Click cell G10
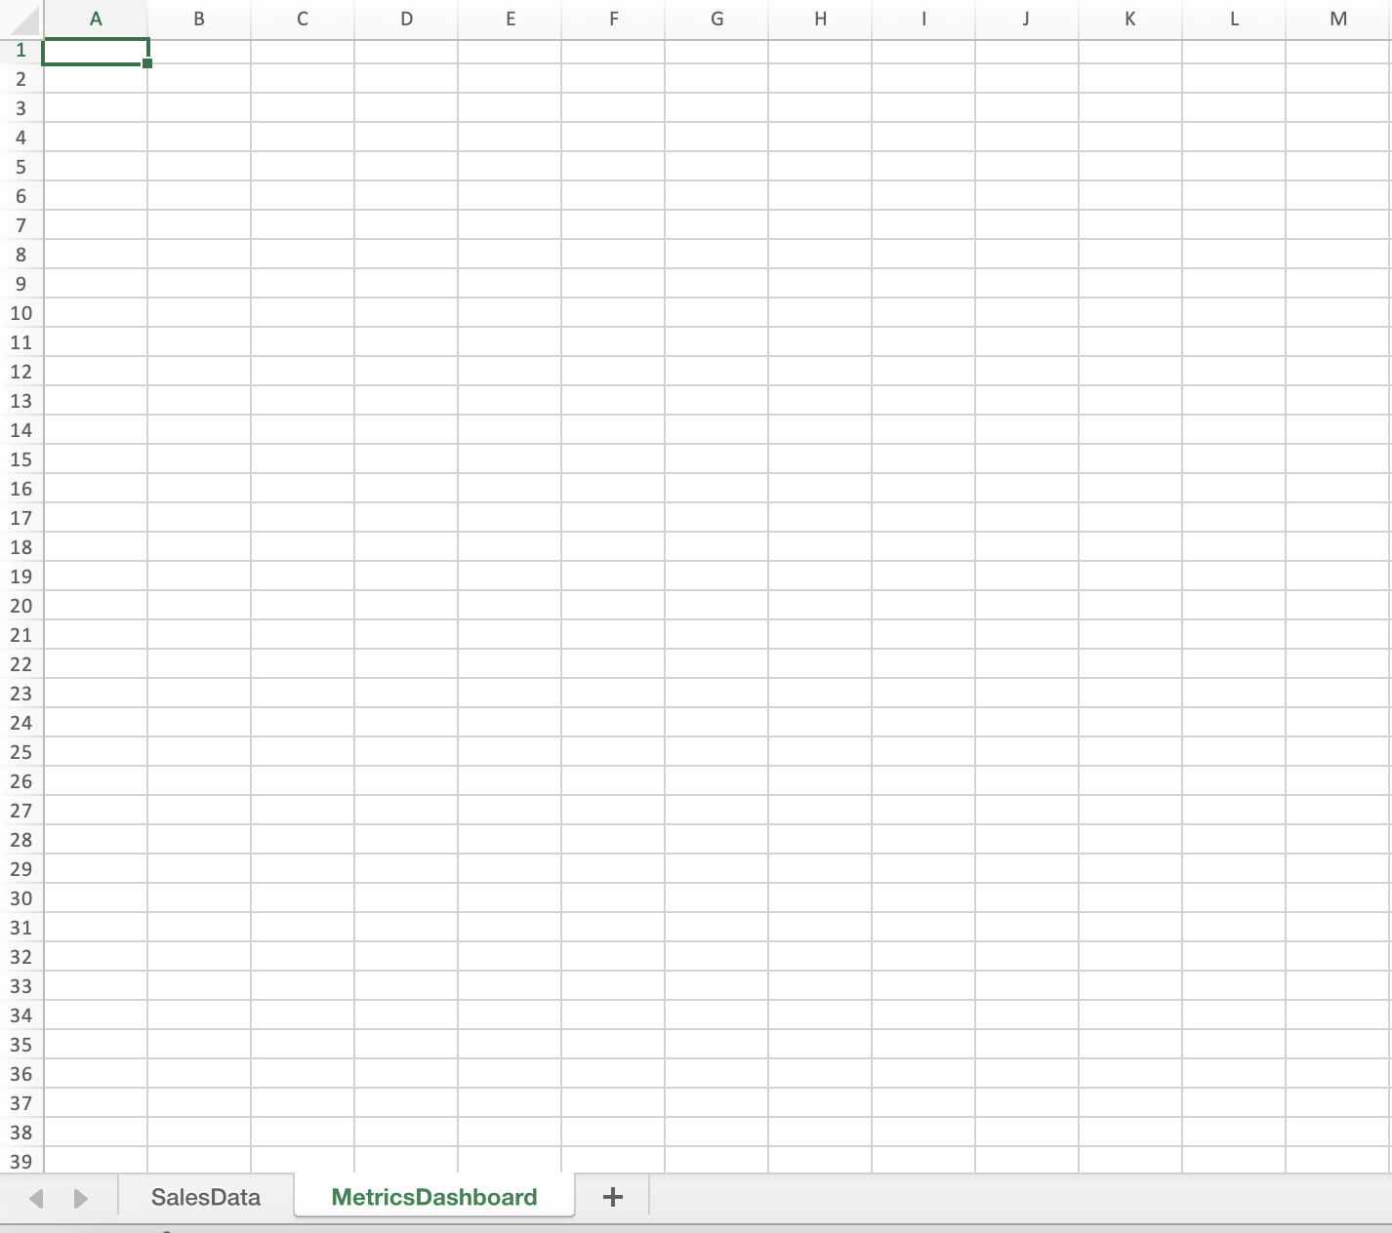 point(716,313)
